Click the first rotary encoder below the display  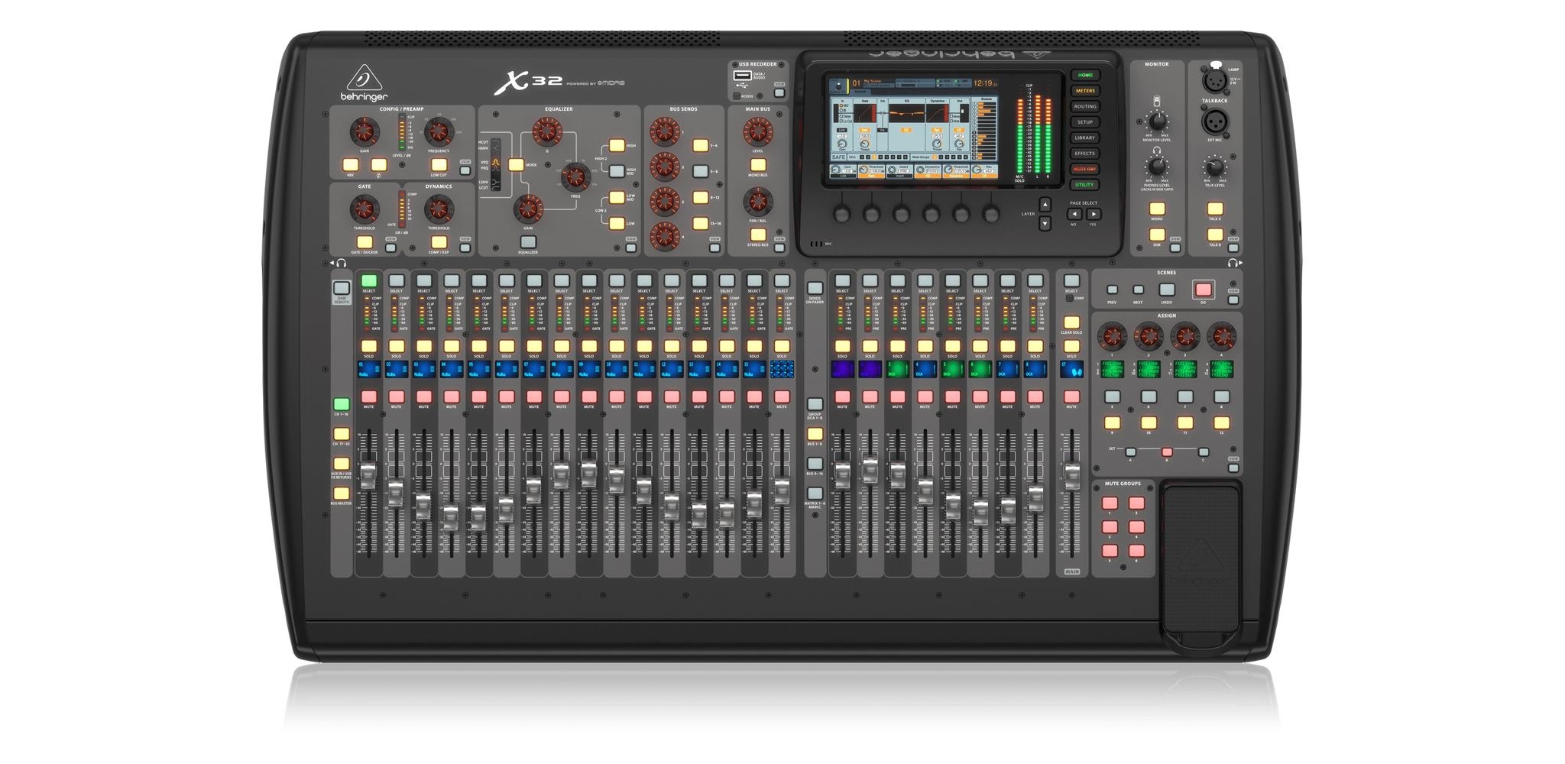point(841,215)
